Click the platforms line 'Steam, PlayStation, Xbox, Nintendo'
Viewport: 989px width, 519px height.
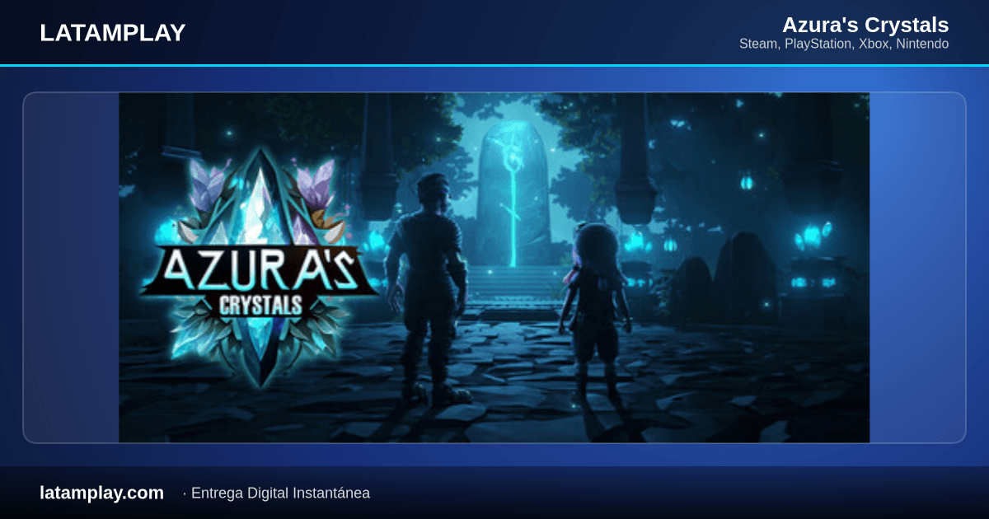coord(844,44)
